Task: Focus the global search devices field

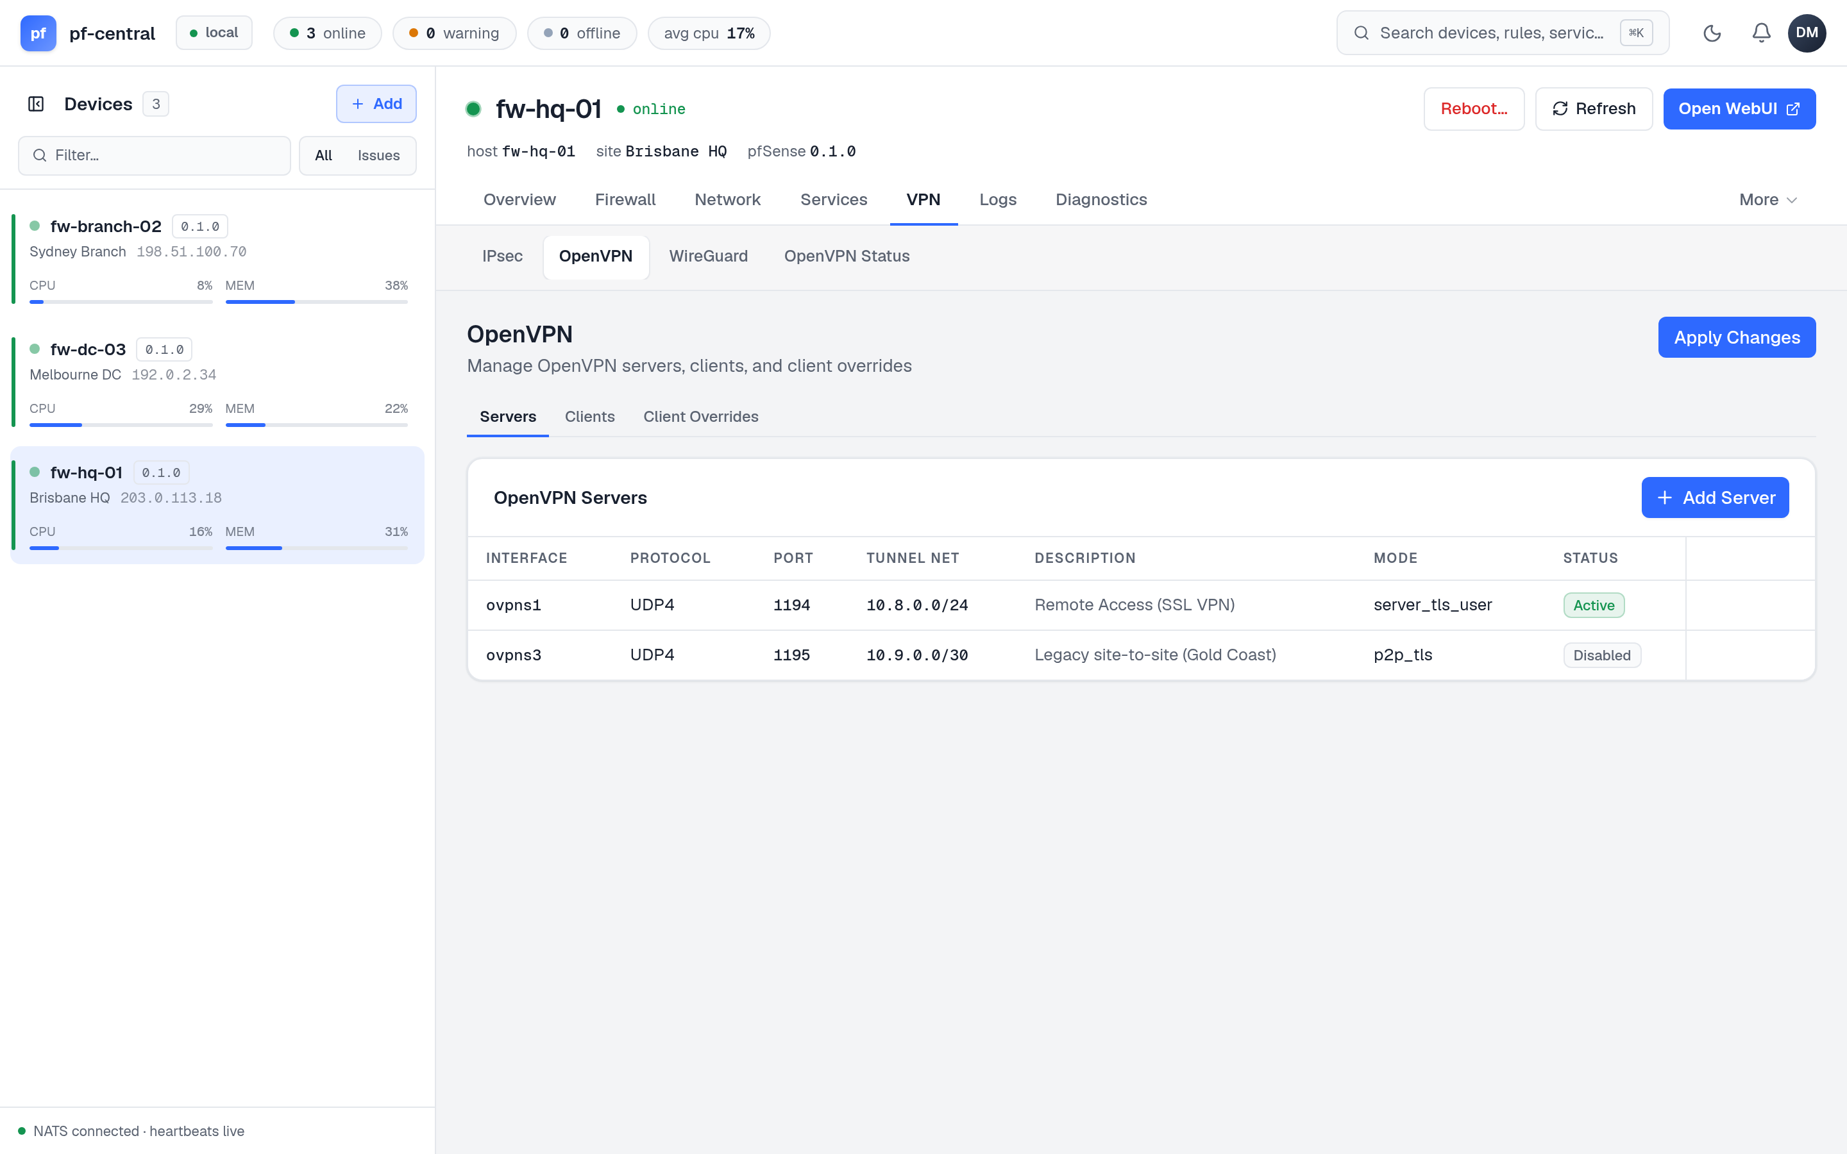Action: pos(1502,33)
